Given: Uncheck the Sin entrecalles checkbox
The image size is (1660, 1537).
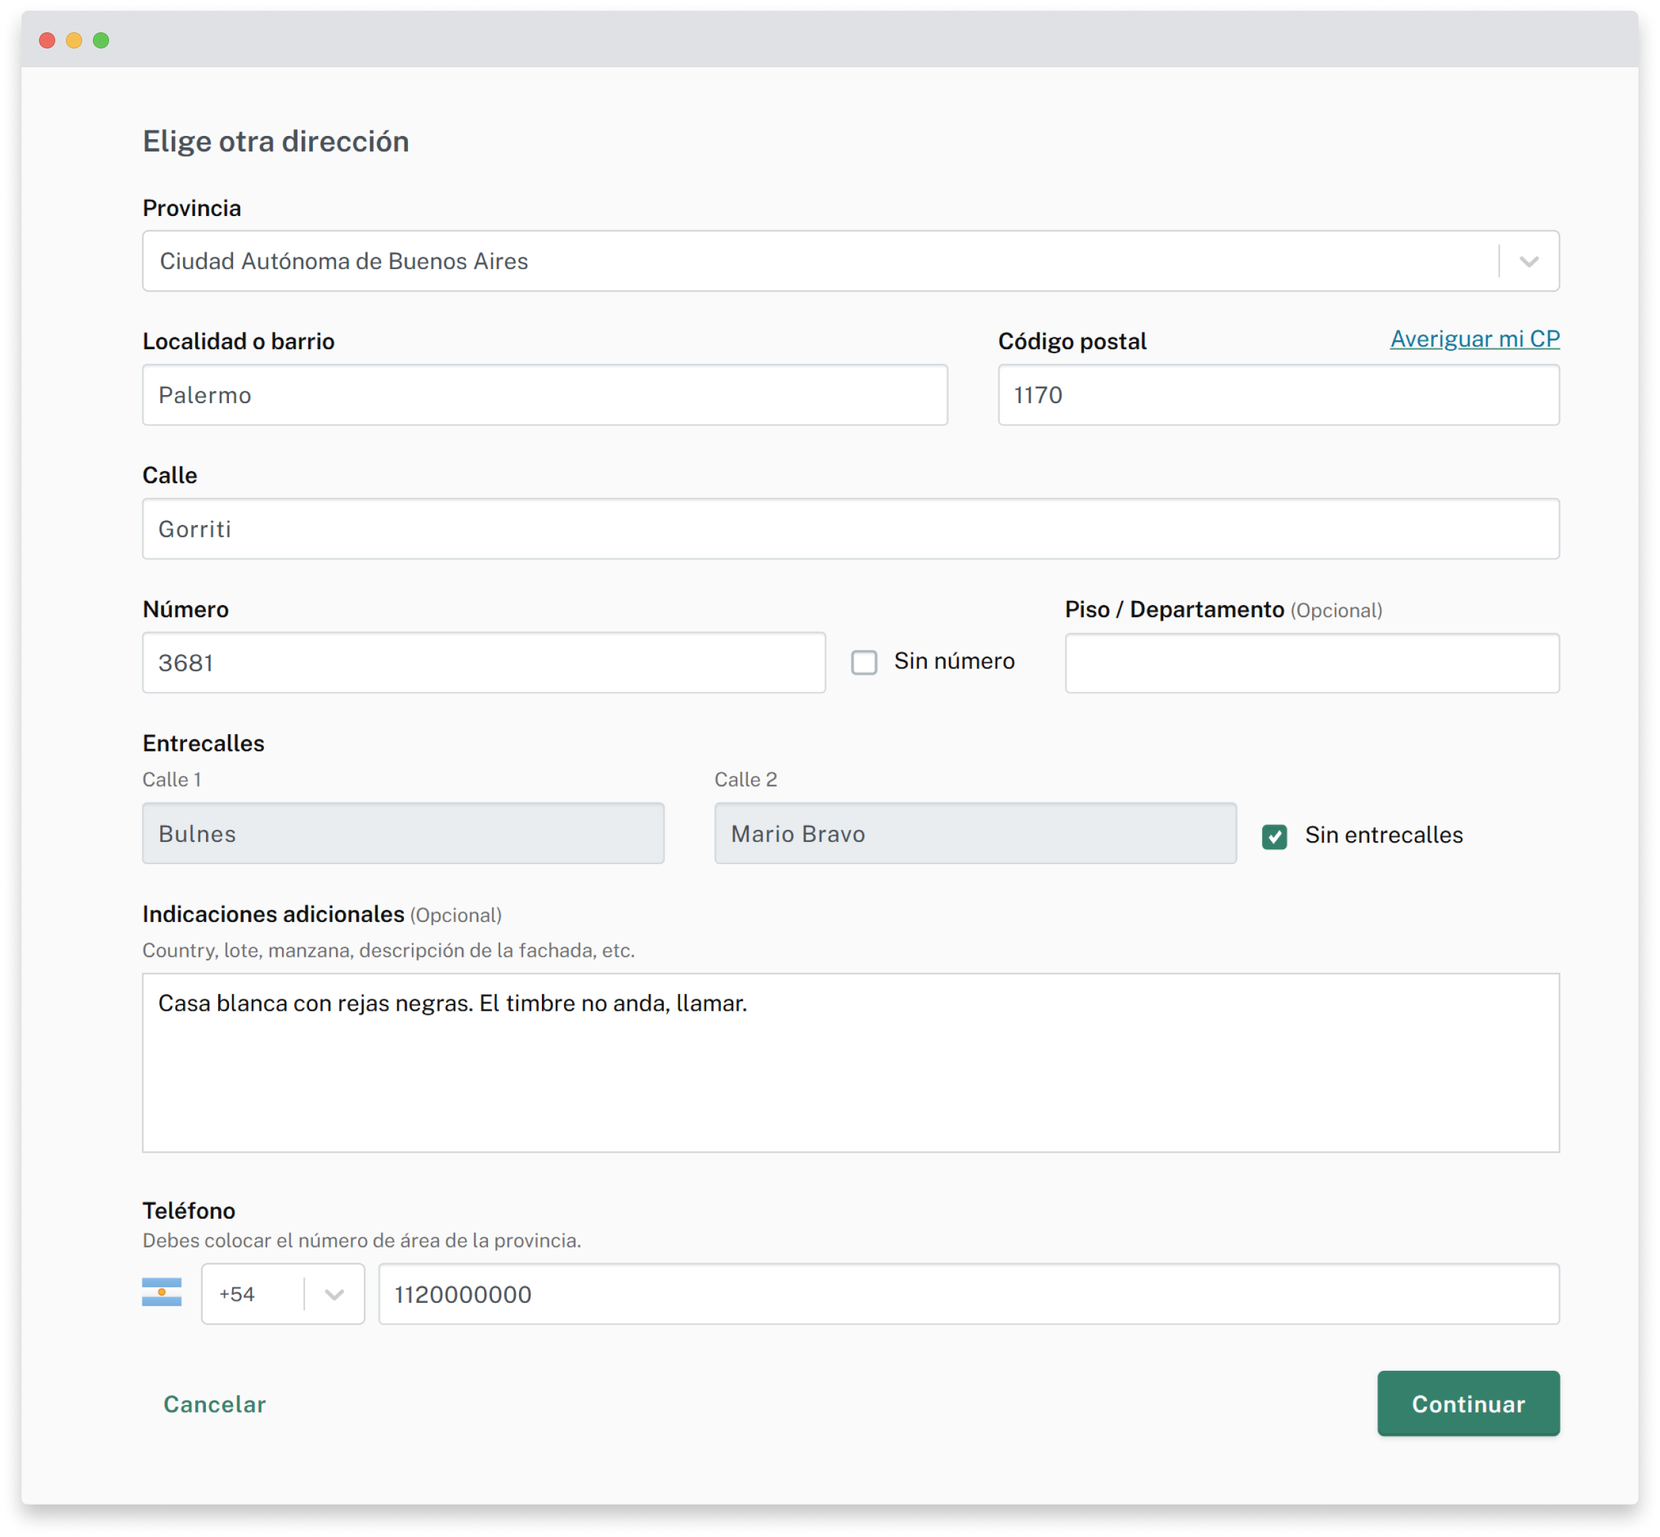Looking at the screenshot, I should click(x=1274, y=836).
